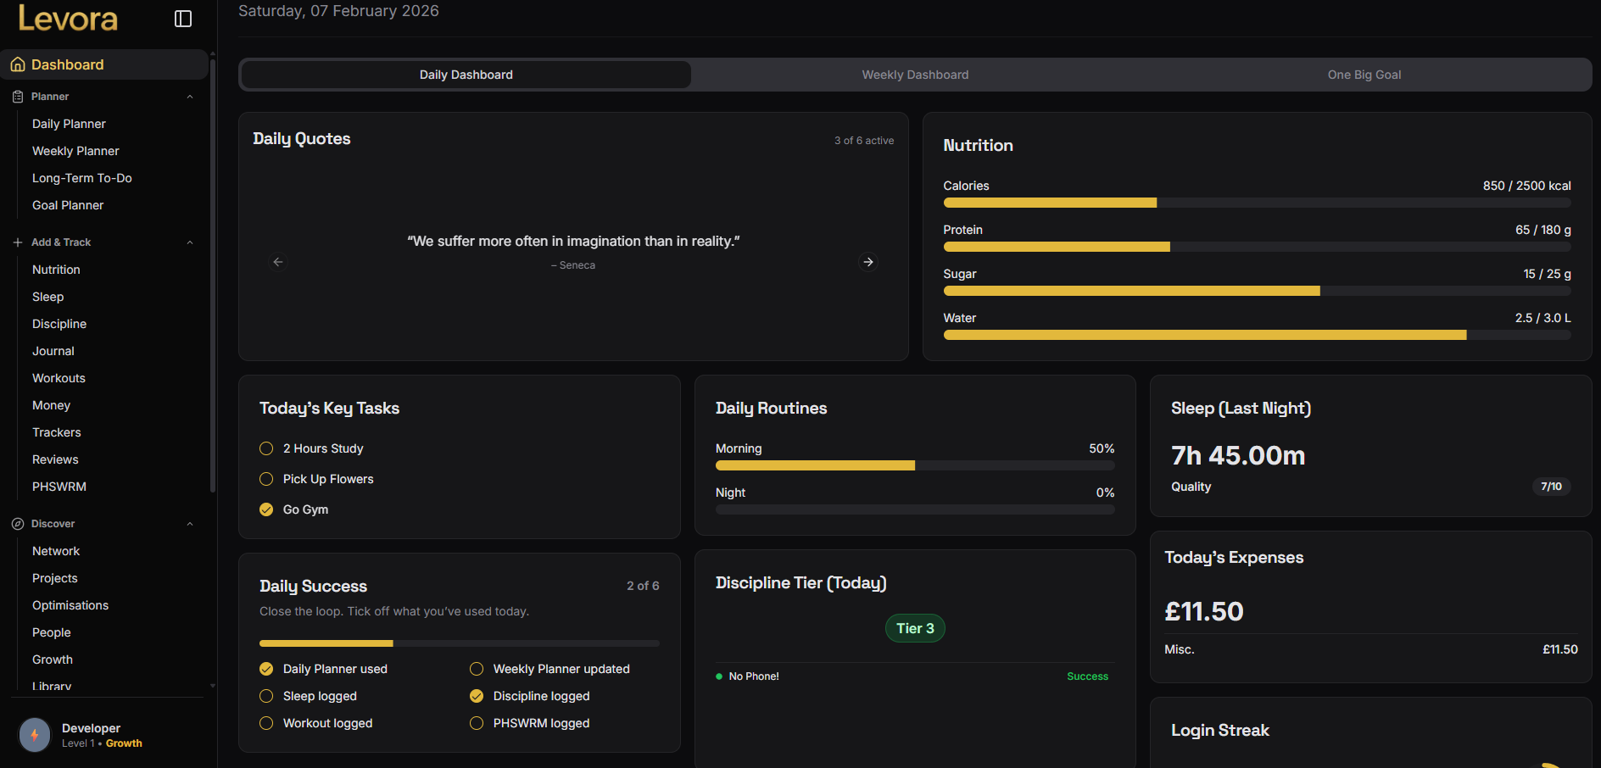Check off the 2 Hours Study task
1601x768 pixels.
(265, 448)
